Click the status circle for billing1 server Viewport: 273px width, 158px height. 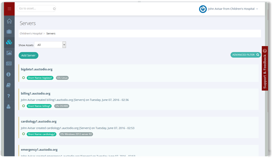[23, 106]
